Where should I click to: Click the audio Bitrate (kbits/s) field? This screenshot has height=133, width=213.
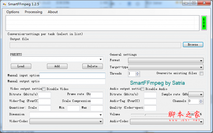[150, 95]
